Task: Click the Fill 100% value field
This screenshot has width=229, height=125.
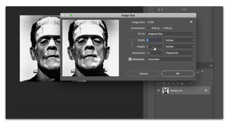Action: coord(196,83)
